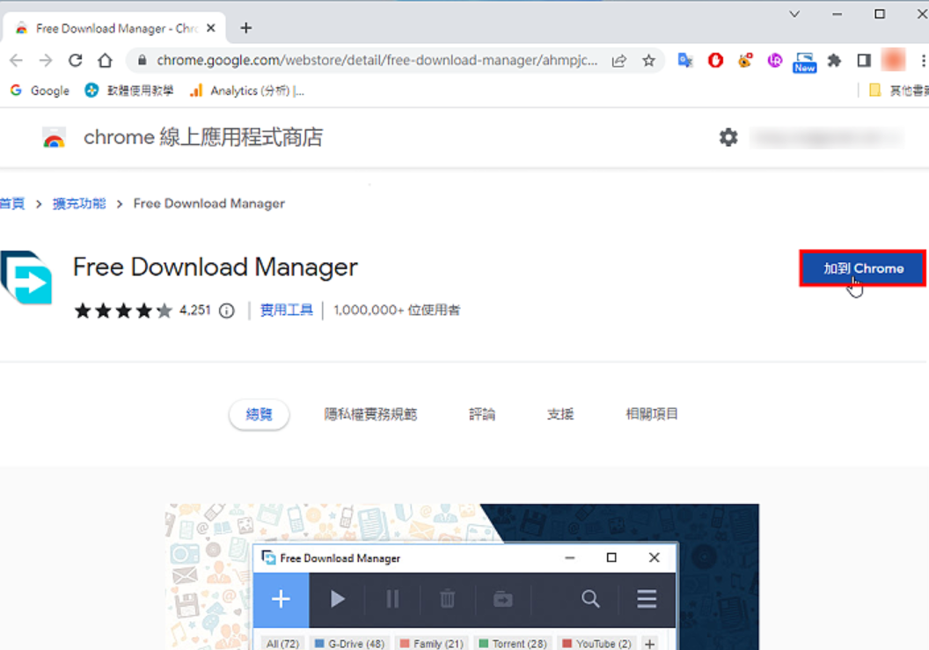
Task: Open the Analytics (分析) bookmark
Action: [x=247, y=91]
